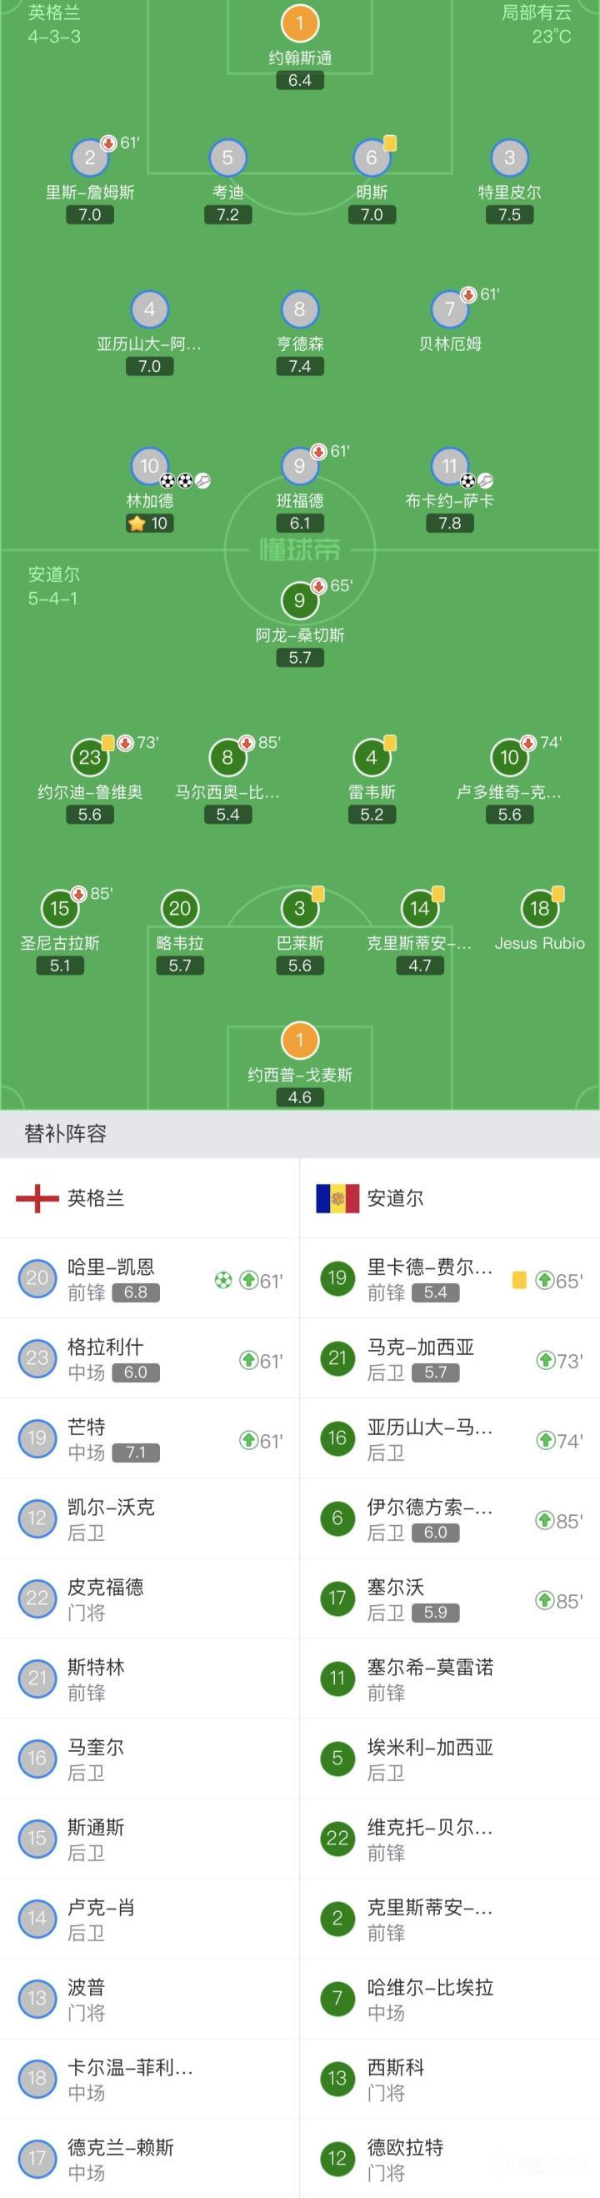Select 林加德 number 10 player badge
Viewport: 600px width, 2198px height.
point(149,466)
